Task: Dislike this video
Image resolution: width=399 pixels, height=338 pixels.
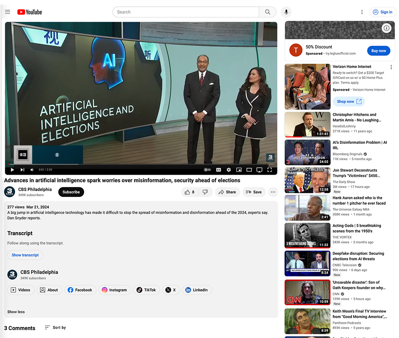Action: pyautogui.click(x=205, y=192)
